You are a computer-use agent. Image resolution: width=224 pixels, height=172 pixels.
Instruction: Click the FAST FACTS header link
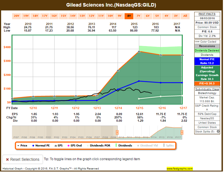pyautogui.click(x=207, y=14)
